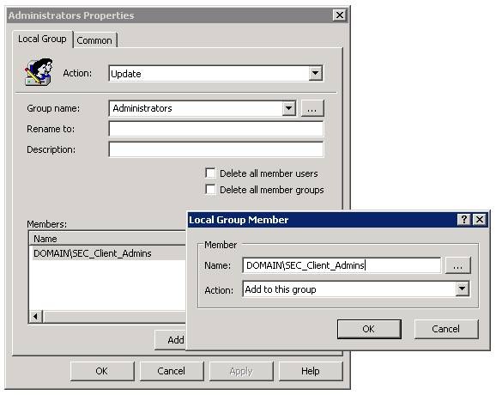Switch to the Common tab
This screenshot has height=395, width=496.
pos(94,40)
